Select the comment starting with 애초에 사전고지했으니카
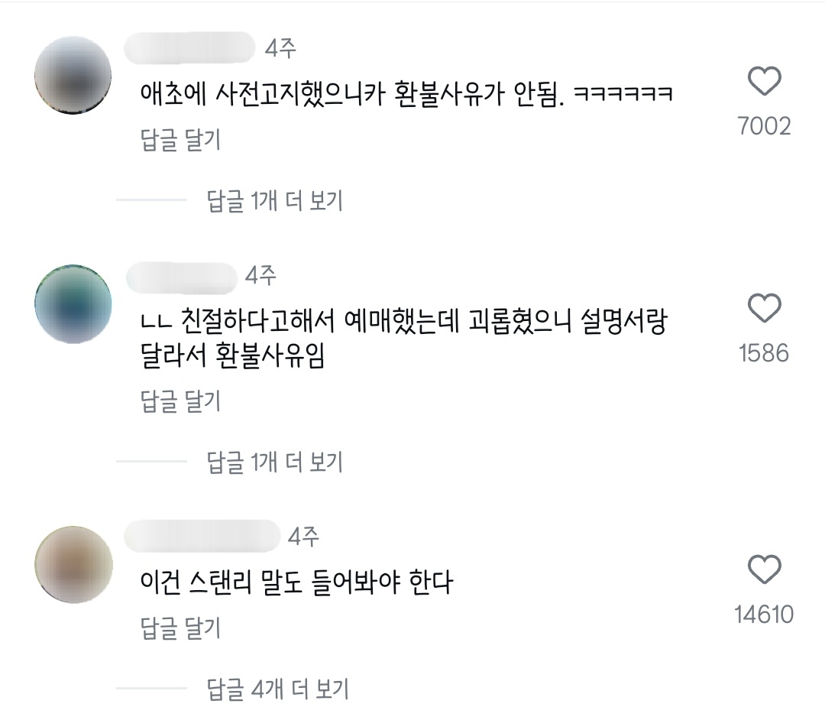825x720 pixels. coord(406,95)
